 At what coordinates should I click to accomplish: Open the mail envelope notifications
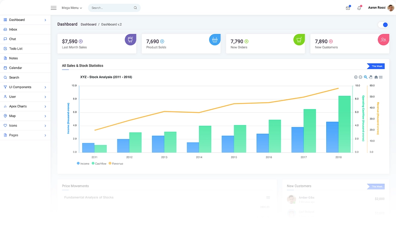point(348,8)
